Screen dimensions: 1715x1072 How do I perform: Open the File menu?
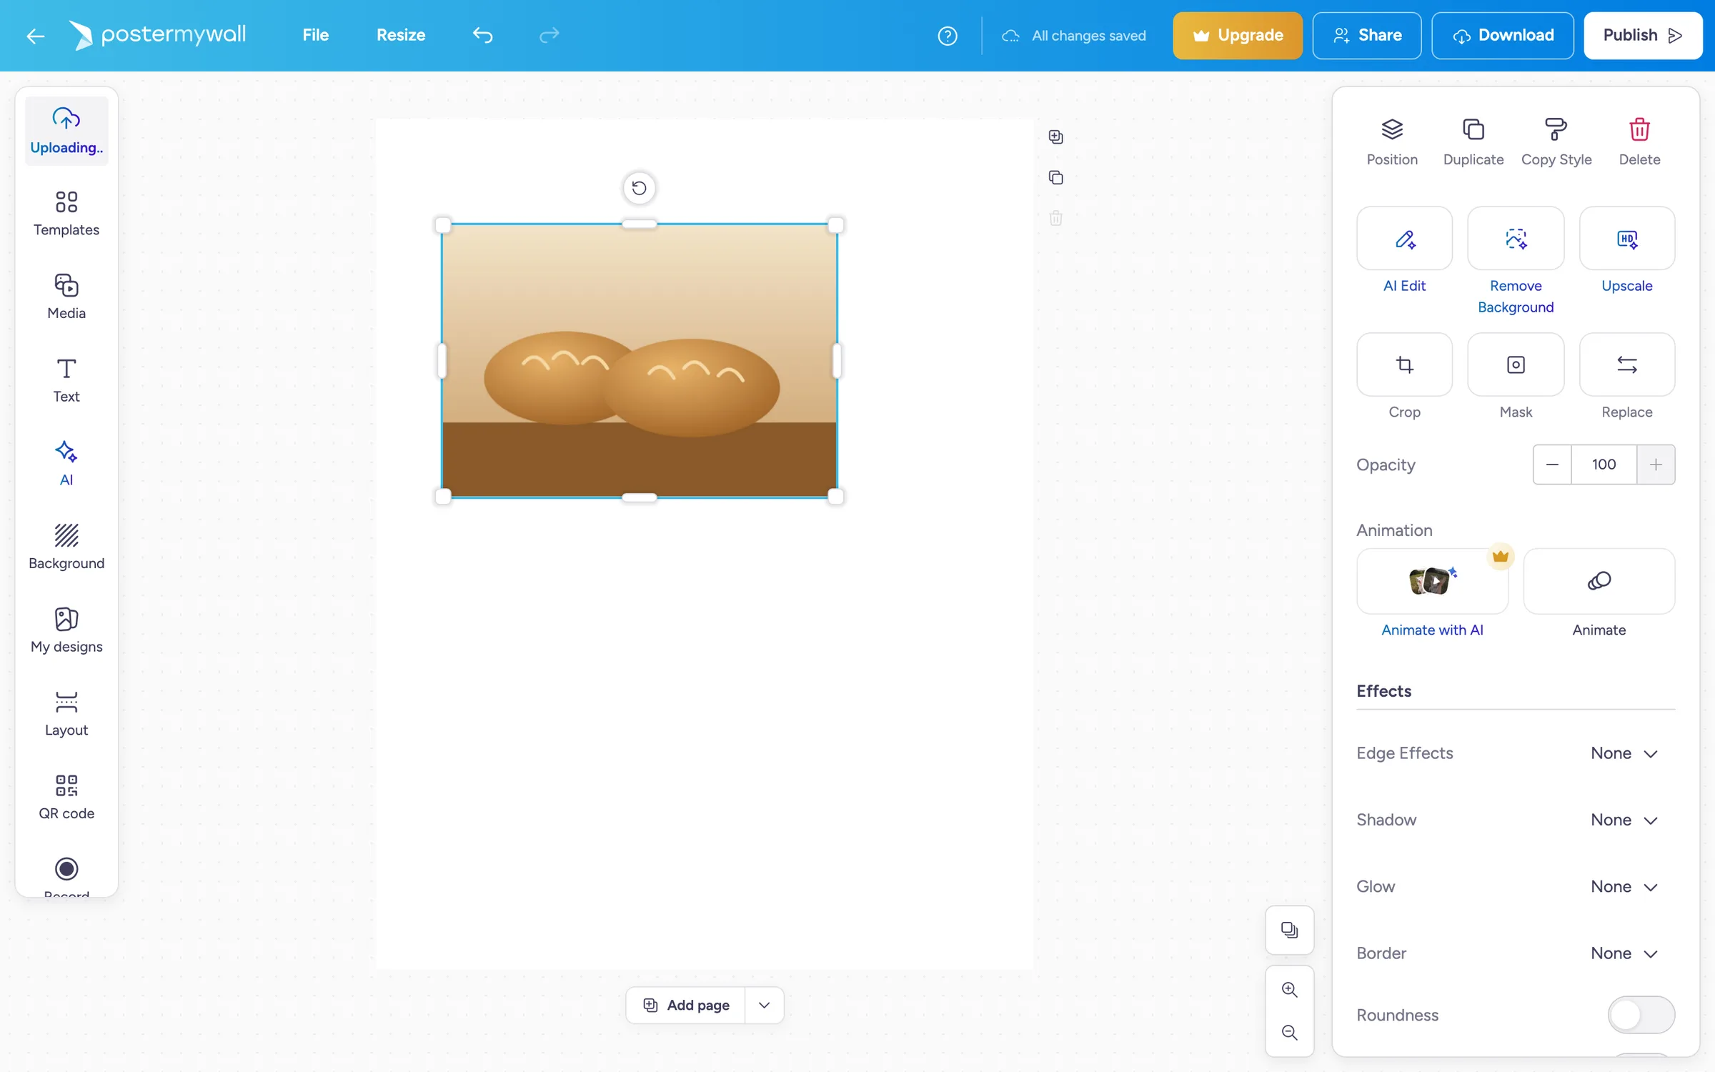coord(315,35)
